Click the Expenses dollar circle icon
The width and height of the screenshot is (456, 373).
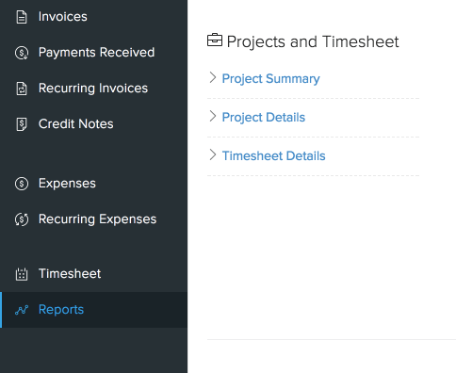[x=22, y=184]
